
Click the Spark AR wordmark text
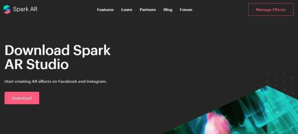tap(25, 9)
